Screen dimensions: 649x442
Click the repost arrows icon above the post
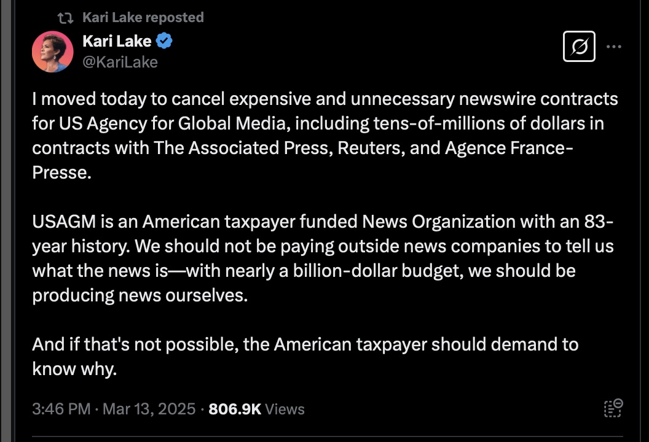pyautogui.click(x=65, y=18)
